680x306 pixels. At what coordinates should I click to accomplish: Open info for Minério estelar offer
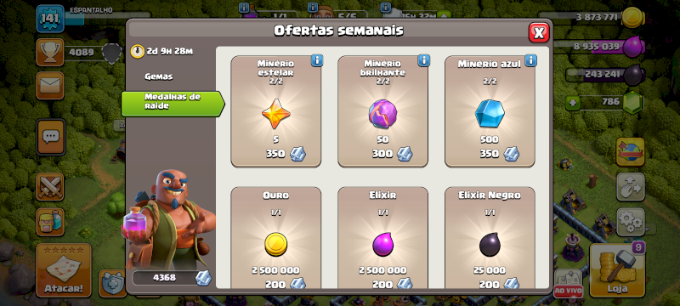(317, 60)
